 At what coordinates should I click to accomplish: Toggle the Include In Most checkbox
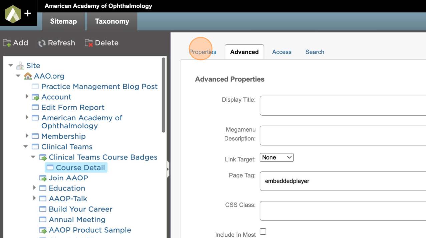point(263,232)
